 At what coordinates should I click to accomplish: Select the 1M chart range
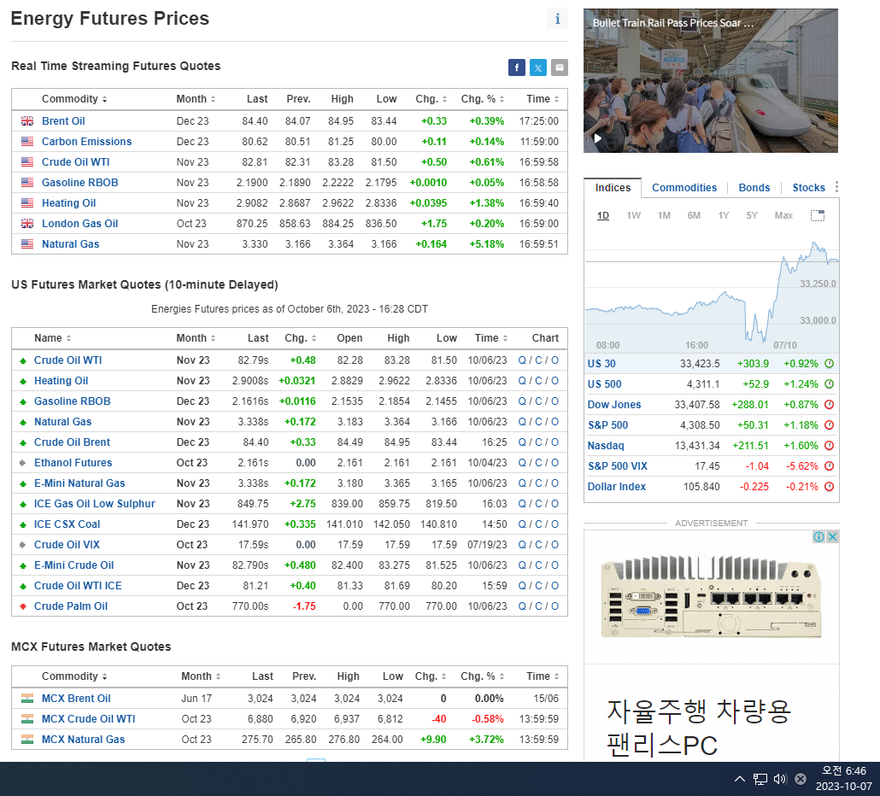664,215
